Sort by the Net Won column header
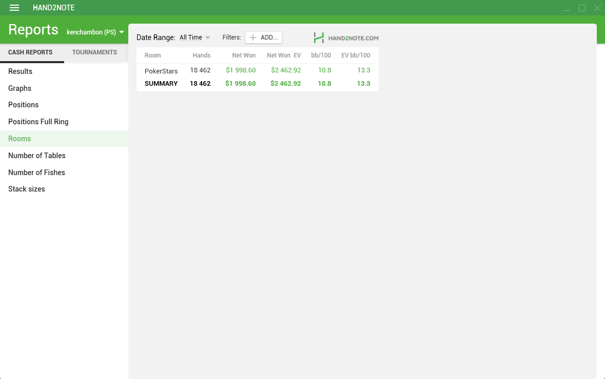 pos(244,55)
